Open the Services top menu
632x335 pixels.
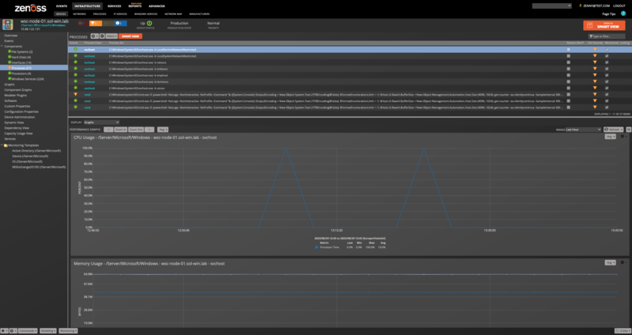tap(115, 6)
